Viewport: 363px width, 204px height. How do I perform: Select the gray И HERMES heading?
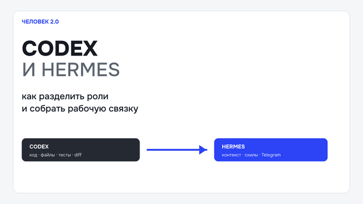click(71, 70)
